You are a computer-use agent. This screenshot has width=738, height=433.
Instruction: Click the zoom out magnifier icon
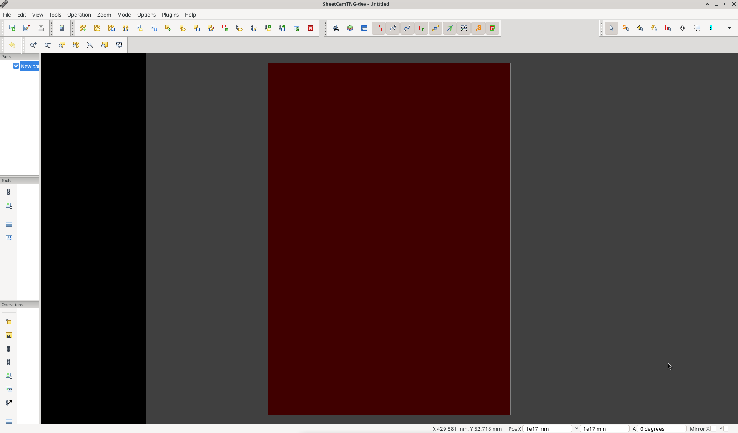(x=48, y=45)
